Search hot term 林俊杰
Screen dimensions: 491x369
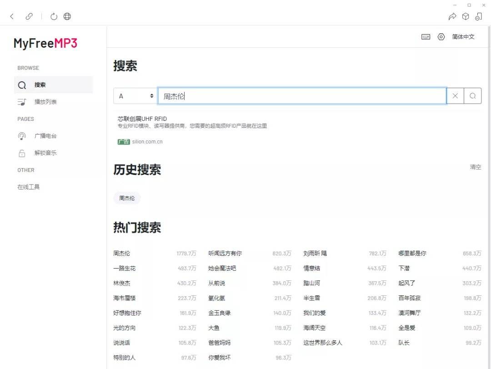click(121, 283)
